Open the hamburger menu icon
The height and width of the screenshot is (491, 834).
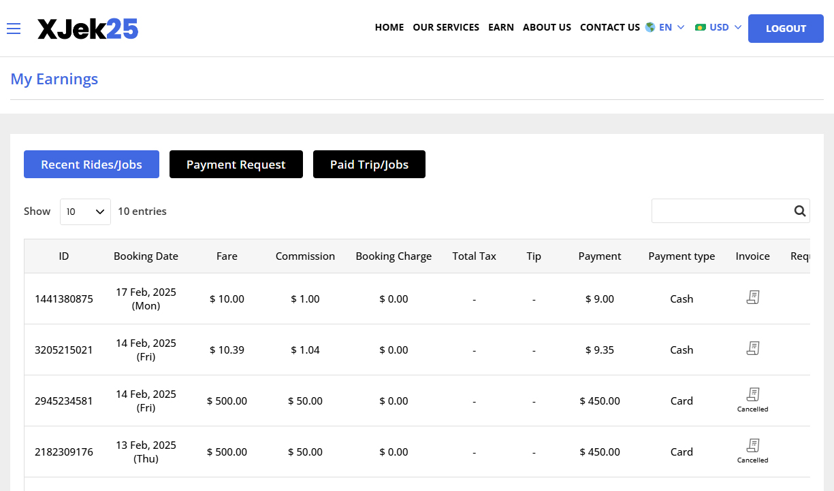(x=14, y=29)
